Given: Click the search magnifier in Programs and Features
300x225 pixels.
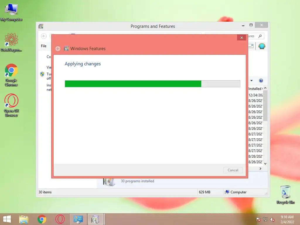Looking at the screenshot, I should tap(260, 36).
